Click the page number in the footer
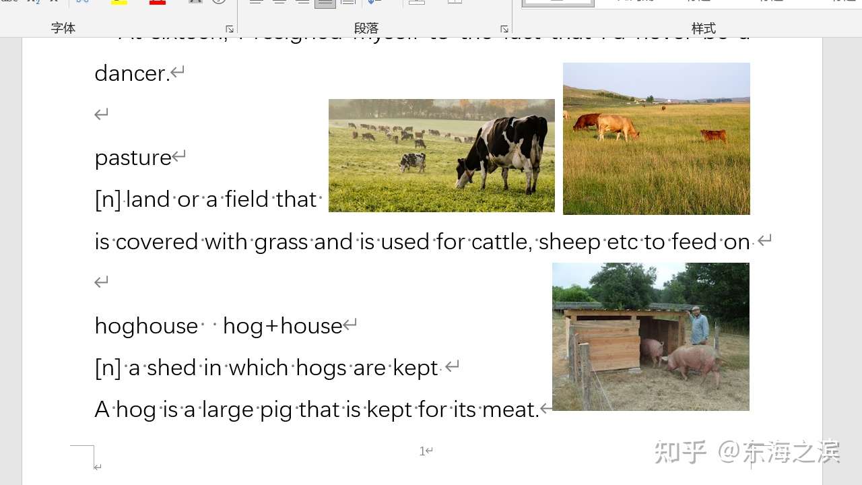The image size is (862, 485). click(423, 451)
